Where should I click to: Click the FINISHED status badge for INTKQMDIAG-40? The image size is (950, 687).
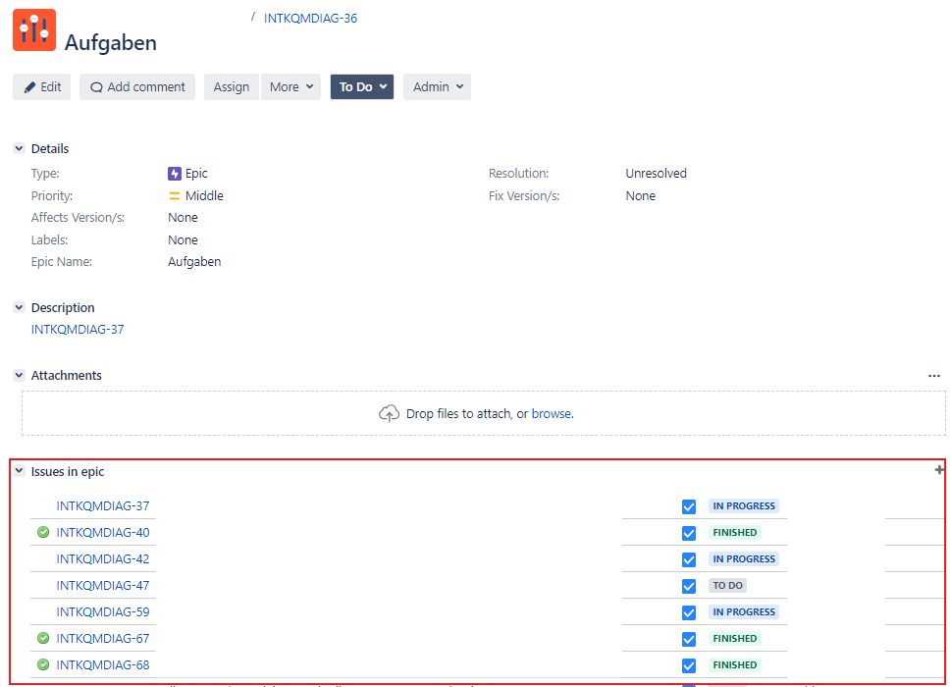[x=735, y=533]
